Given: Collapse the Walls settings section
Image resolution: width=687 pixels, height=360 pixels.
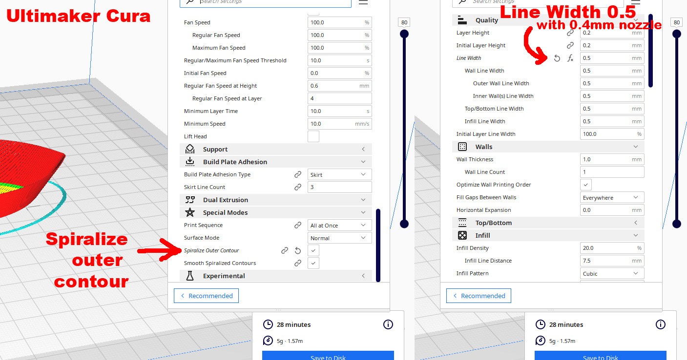Looking at the screenshot, I should (x=548, y=147).
